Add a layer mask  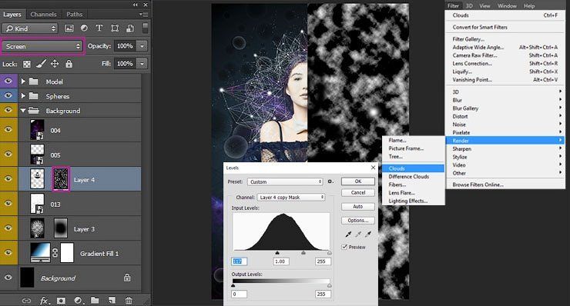(61, 301)
